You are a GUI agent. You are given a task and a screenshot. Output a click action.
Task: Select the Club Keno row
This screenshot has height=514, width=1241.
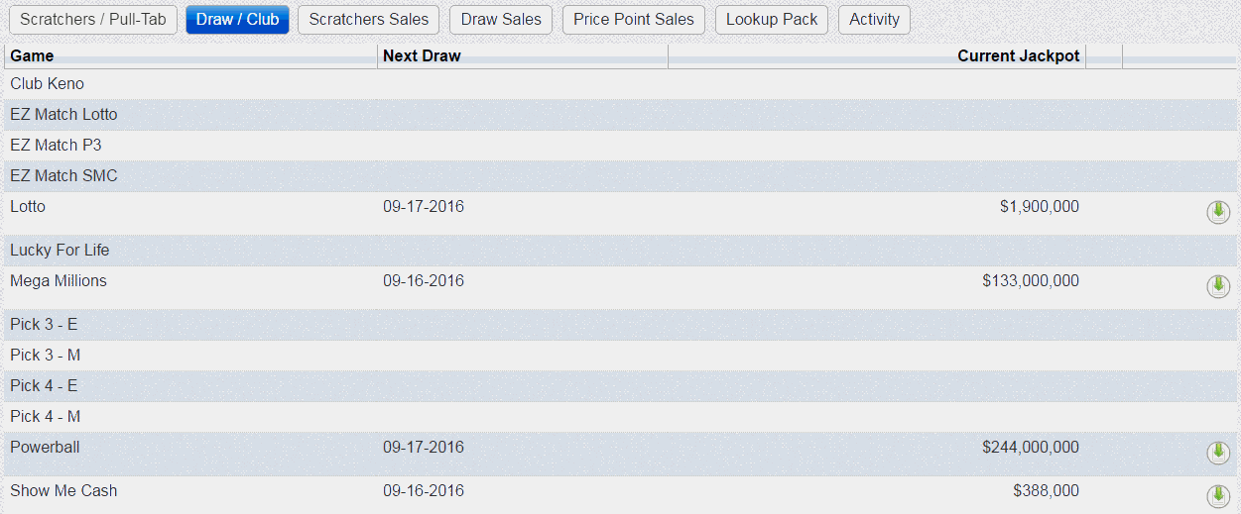tap(620, 84)
